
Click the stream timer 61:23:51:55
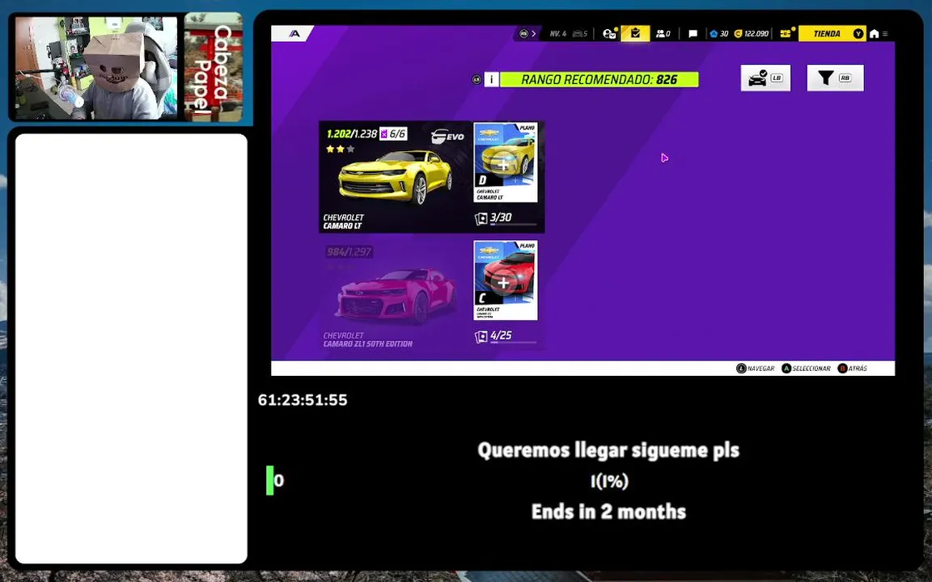click(303, 399)
